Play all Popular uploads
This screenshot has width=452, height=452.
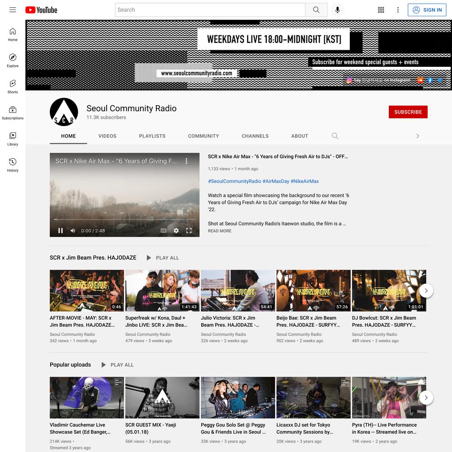[118, 365]
